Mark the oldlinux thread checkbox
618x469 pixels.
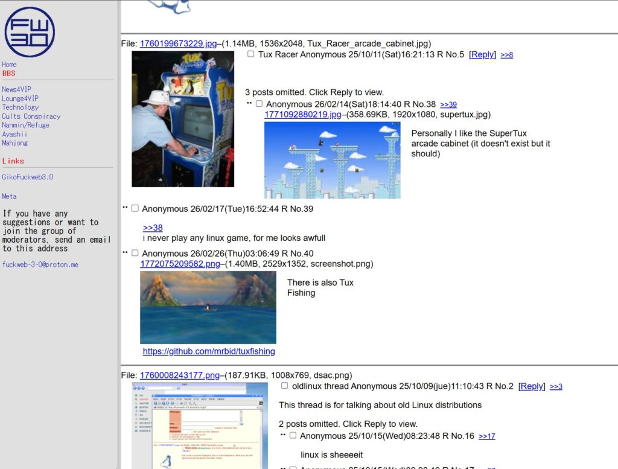point(285,386)
